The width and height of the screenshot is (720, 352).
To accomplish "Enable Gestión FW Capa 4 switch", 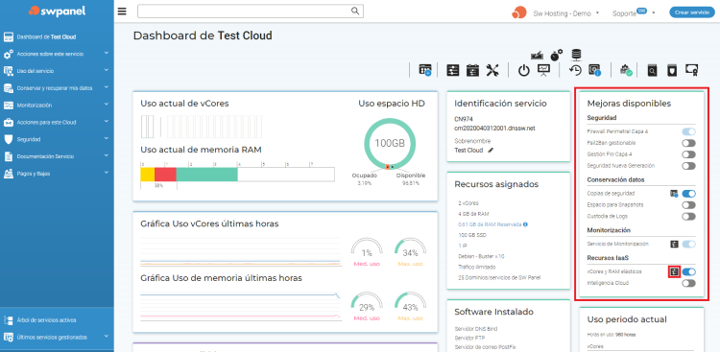I will tap(688, 154).
